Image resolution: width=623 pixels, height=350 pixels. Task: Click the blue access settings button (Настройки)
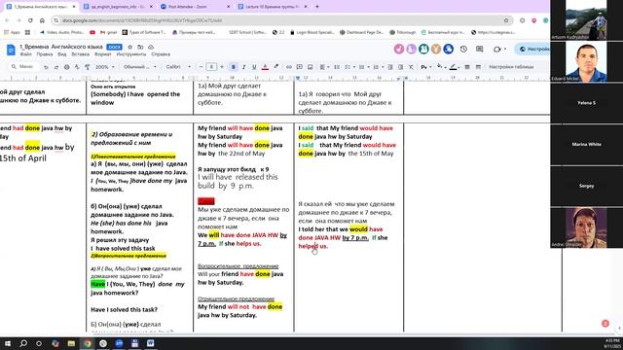tap(532, 49)
